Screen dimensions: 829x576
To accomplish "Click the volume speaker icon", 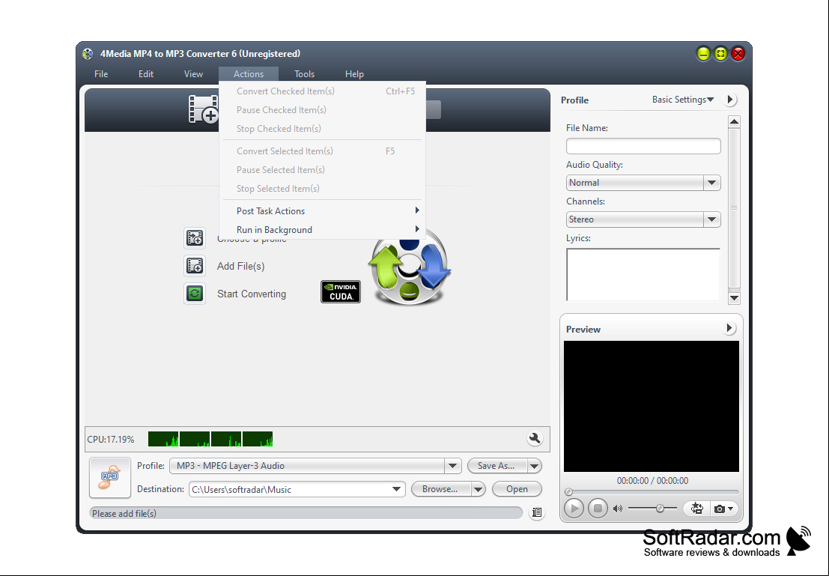I will click(x=618, y=509).
